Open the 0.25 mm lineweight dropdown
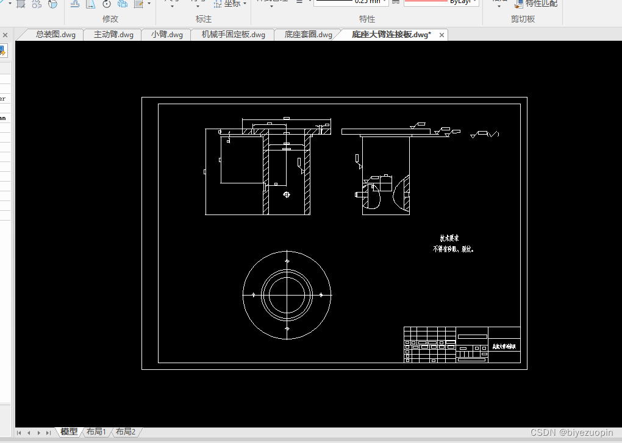The image size is (622, 443). 384,2
